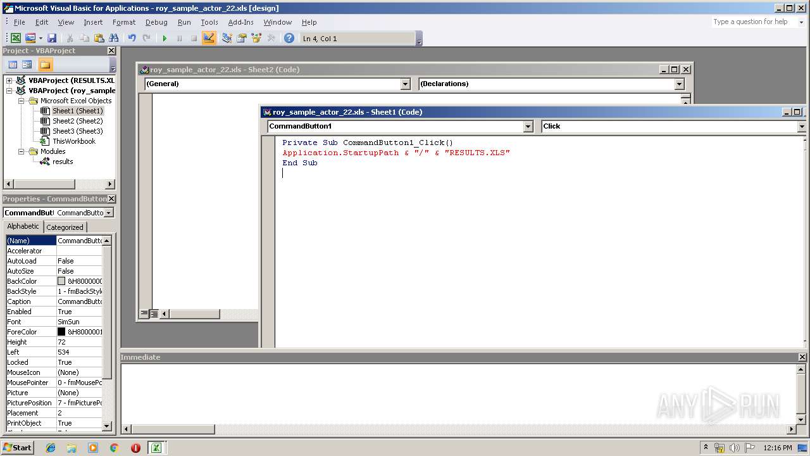This screenshot has height=456, width=810.
Task: Open the Insert menu
Action: 93,22
